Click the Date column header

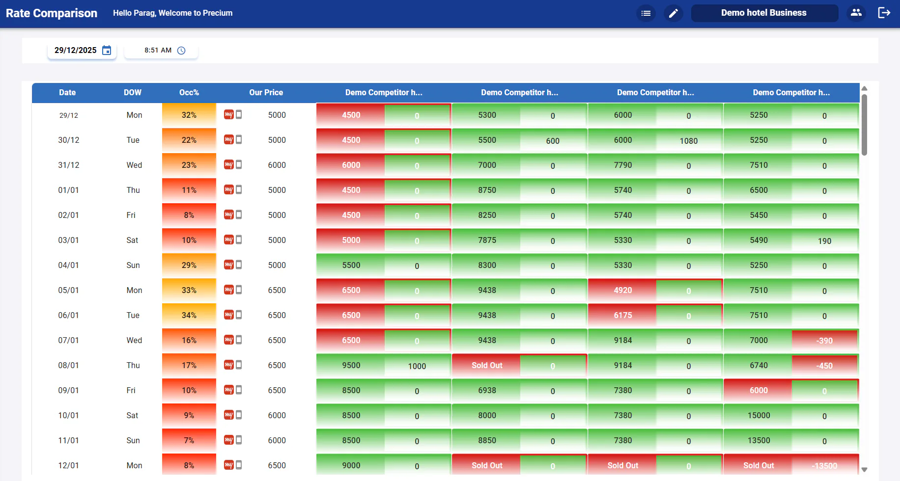click(x=67, y=92)
